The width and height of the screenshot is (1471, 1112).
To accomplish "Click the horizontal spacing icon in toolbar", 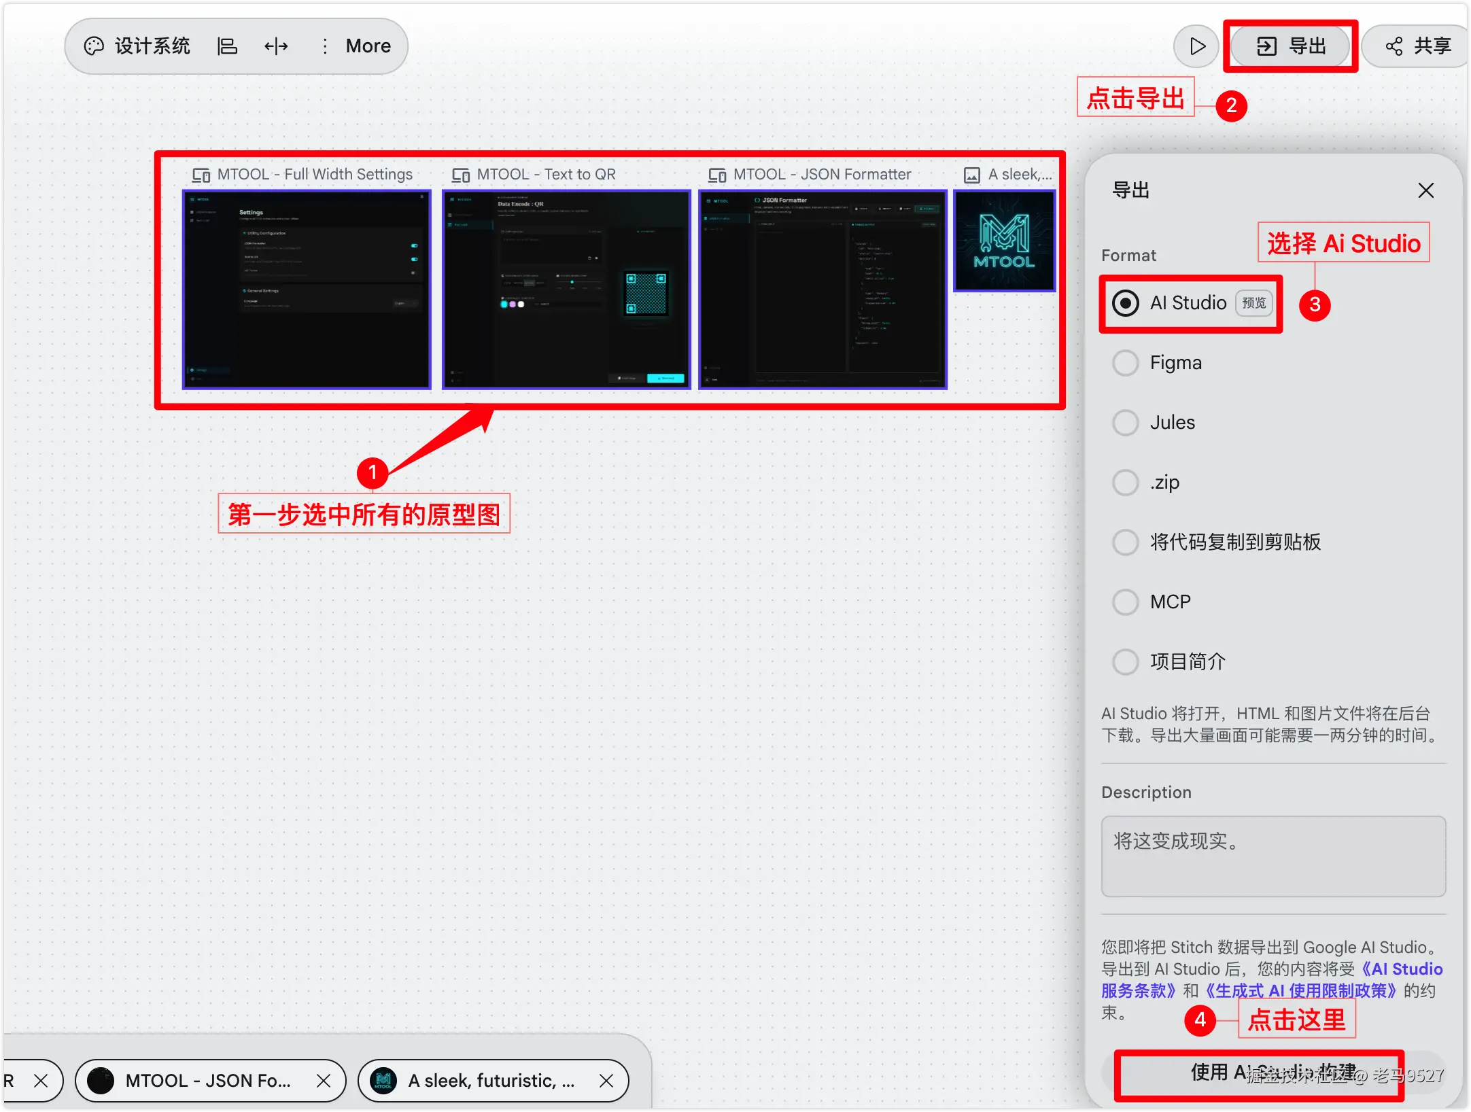I will (x=276, y=46).
